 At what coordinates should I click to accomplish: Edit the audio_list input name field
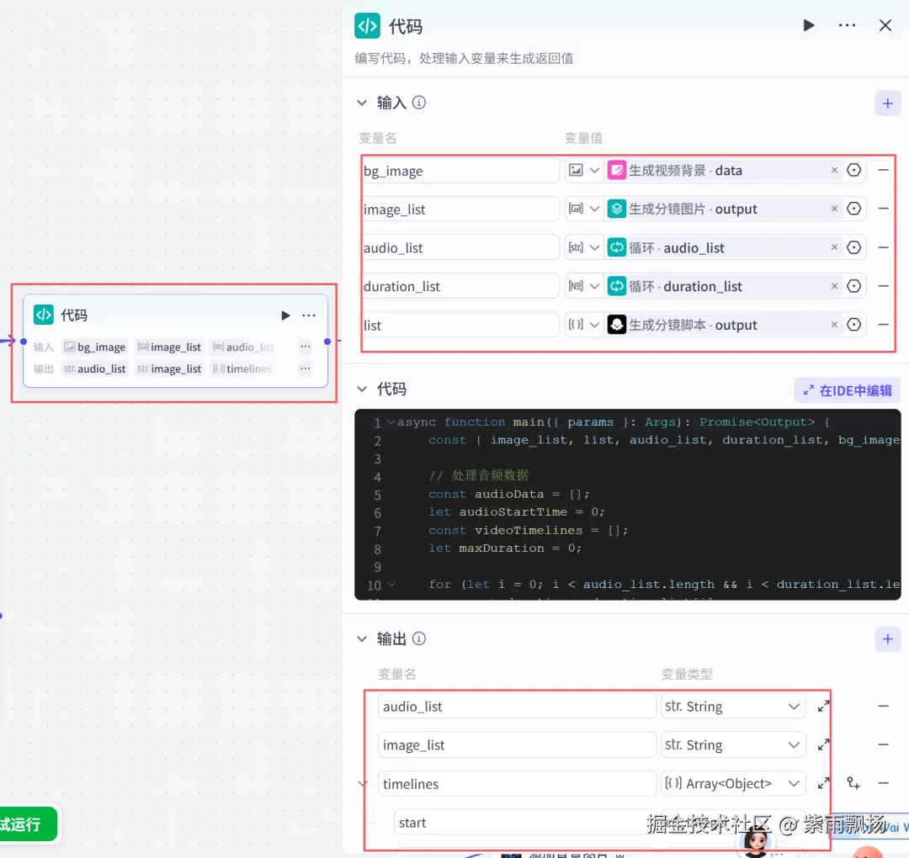pos(460,248)
